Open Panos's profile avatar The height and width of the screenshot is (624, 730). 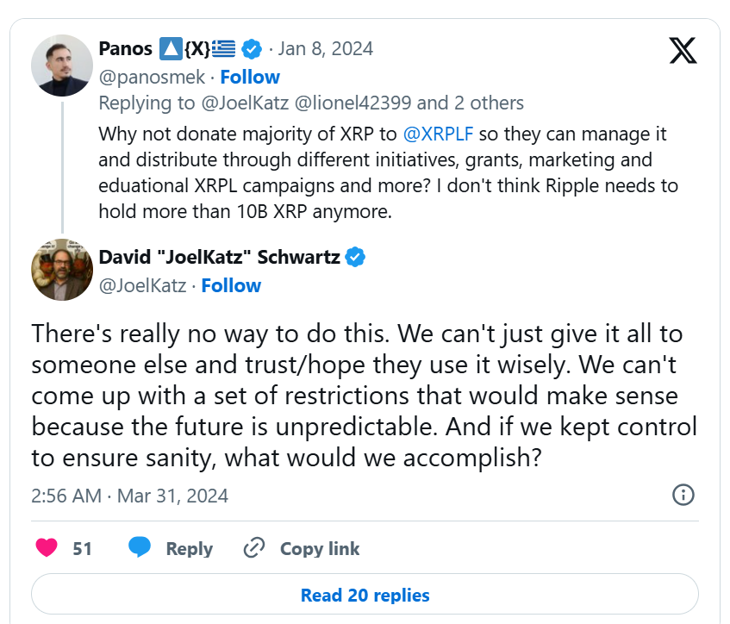62,66
